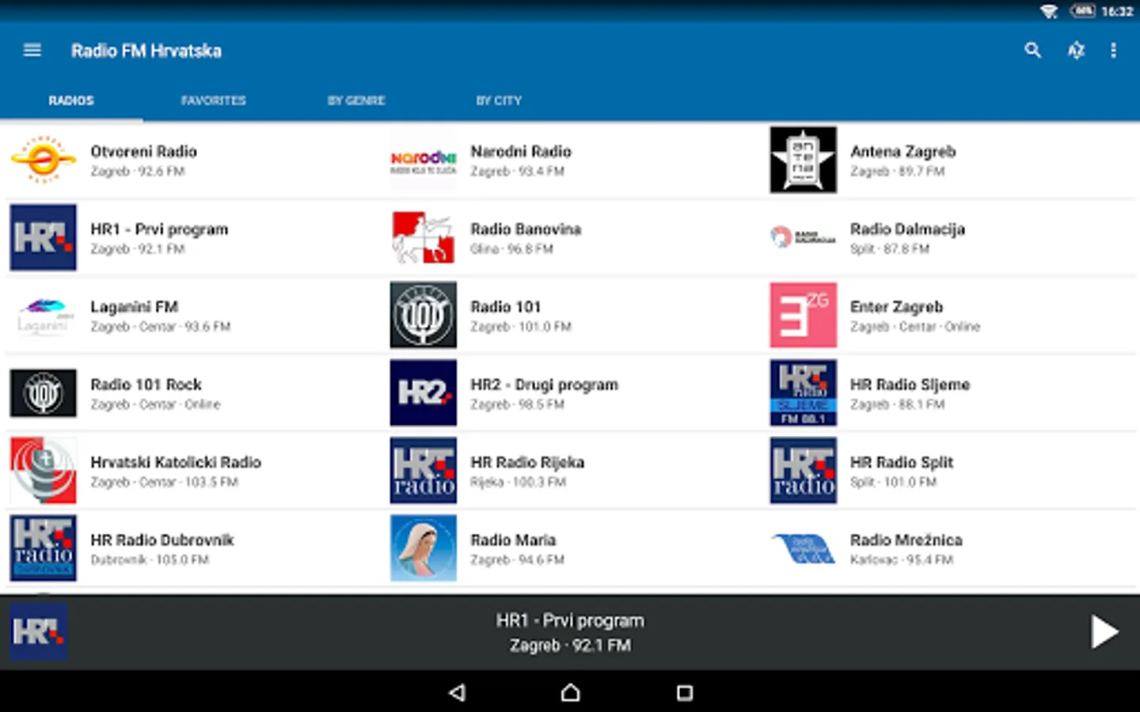The height and width of the screenshot is (712, 1140).
Task: Choose Antena Zagreb station name
Action: click(x=903, y=151)
